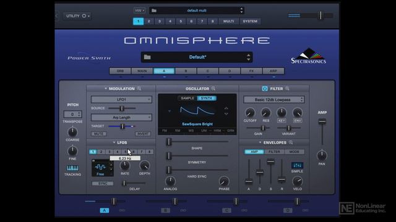Click the filter Env knob
396x222 pixels.
(x=298, y=113)
